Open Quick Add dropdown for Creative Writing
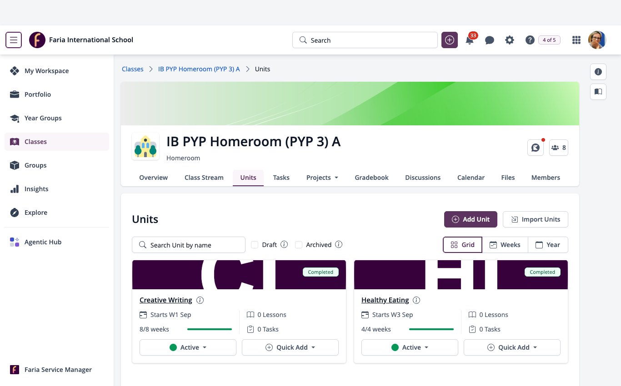Viewport: 621px width, 386px height. click(290, 347)
